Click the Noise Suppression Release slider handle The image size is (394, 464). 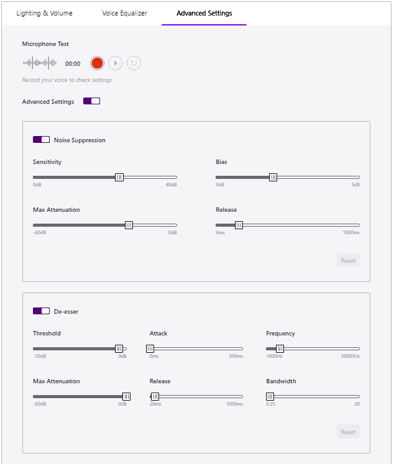pyautogui.click(x=239, y=225)
